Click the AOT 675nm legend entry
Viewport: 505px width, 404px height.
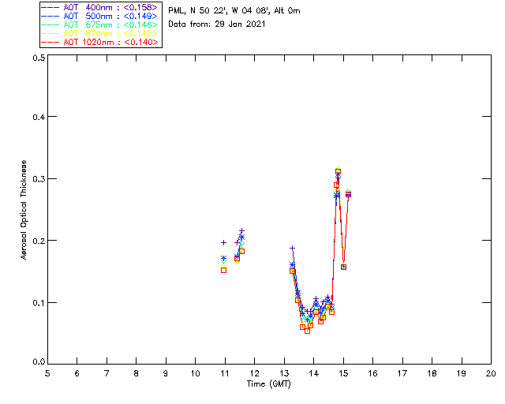coord(99,24)
